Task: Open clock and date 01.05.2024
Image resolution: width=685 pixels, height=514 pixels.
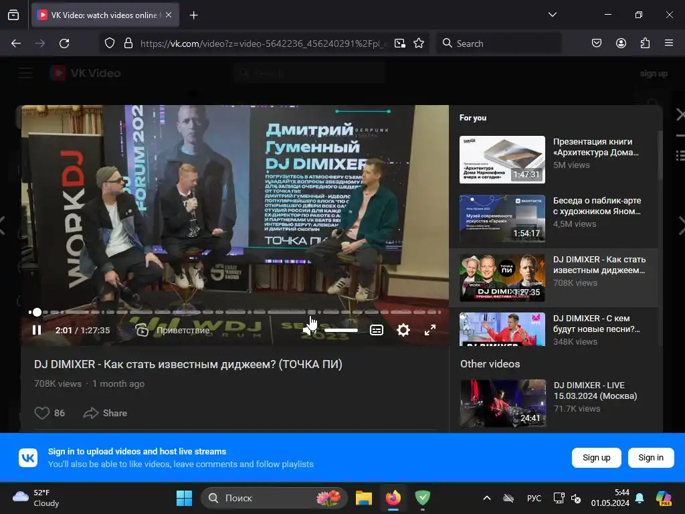Action: (610, 498)
